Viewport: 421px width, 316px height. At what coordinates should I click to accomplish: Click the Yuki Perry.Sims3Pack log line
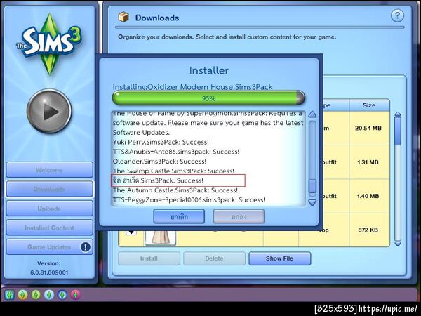[x=161, y=142]
